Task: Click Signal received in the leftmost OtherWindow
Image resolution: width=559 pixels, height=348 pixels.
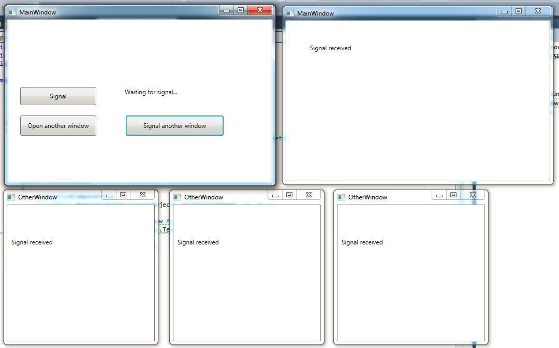Action: click(x=32, y=242)
